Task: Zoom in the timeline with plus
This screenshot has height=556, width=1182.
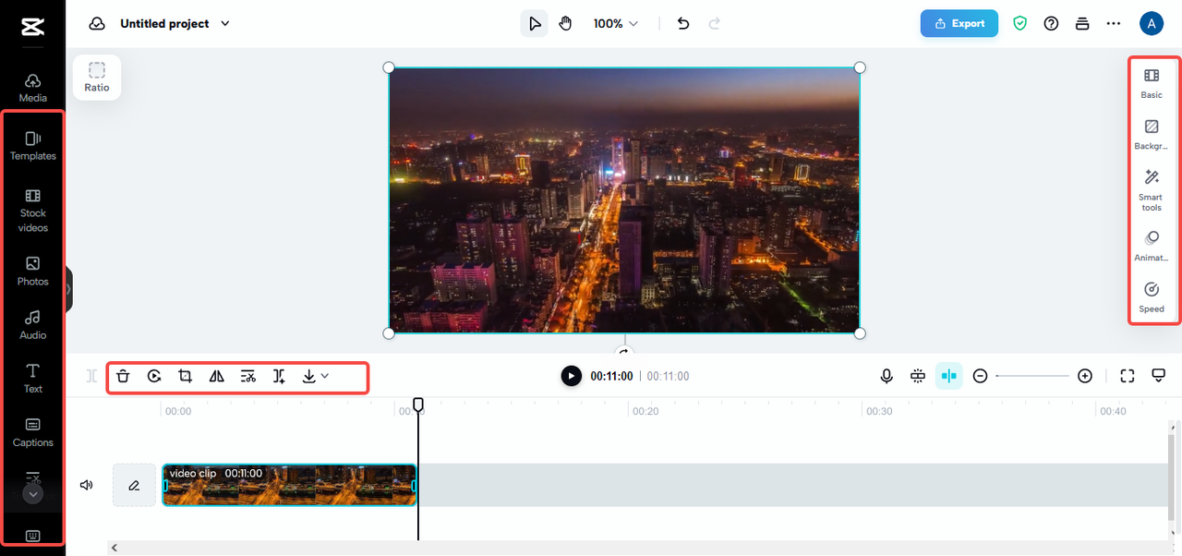Action: tap(1085, 376)
